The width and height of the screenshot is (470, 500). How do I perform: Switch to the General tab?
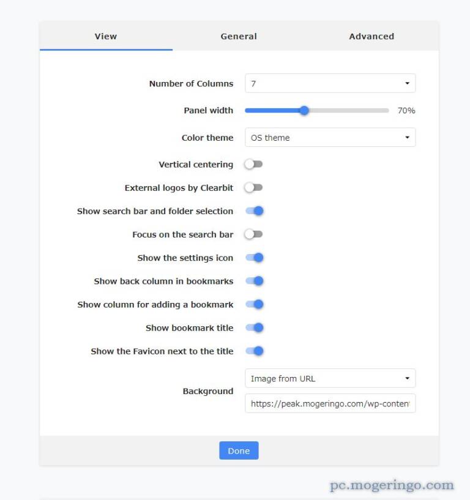point(239,36)
